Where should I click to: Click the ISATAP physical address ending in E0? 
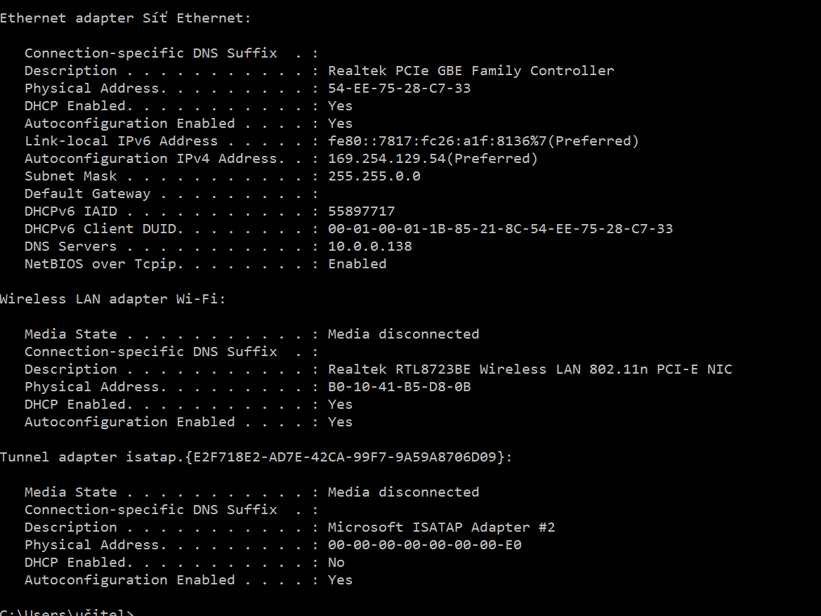424,545
